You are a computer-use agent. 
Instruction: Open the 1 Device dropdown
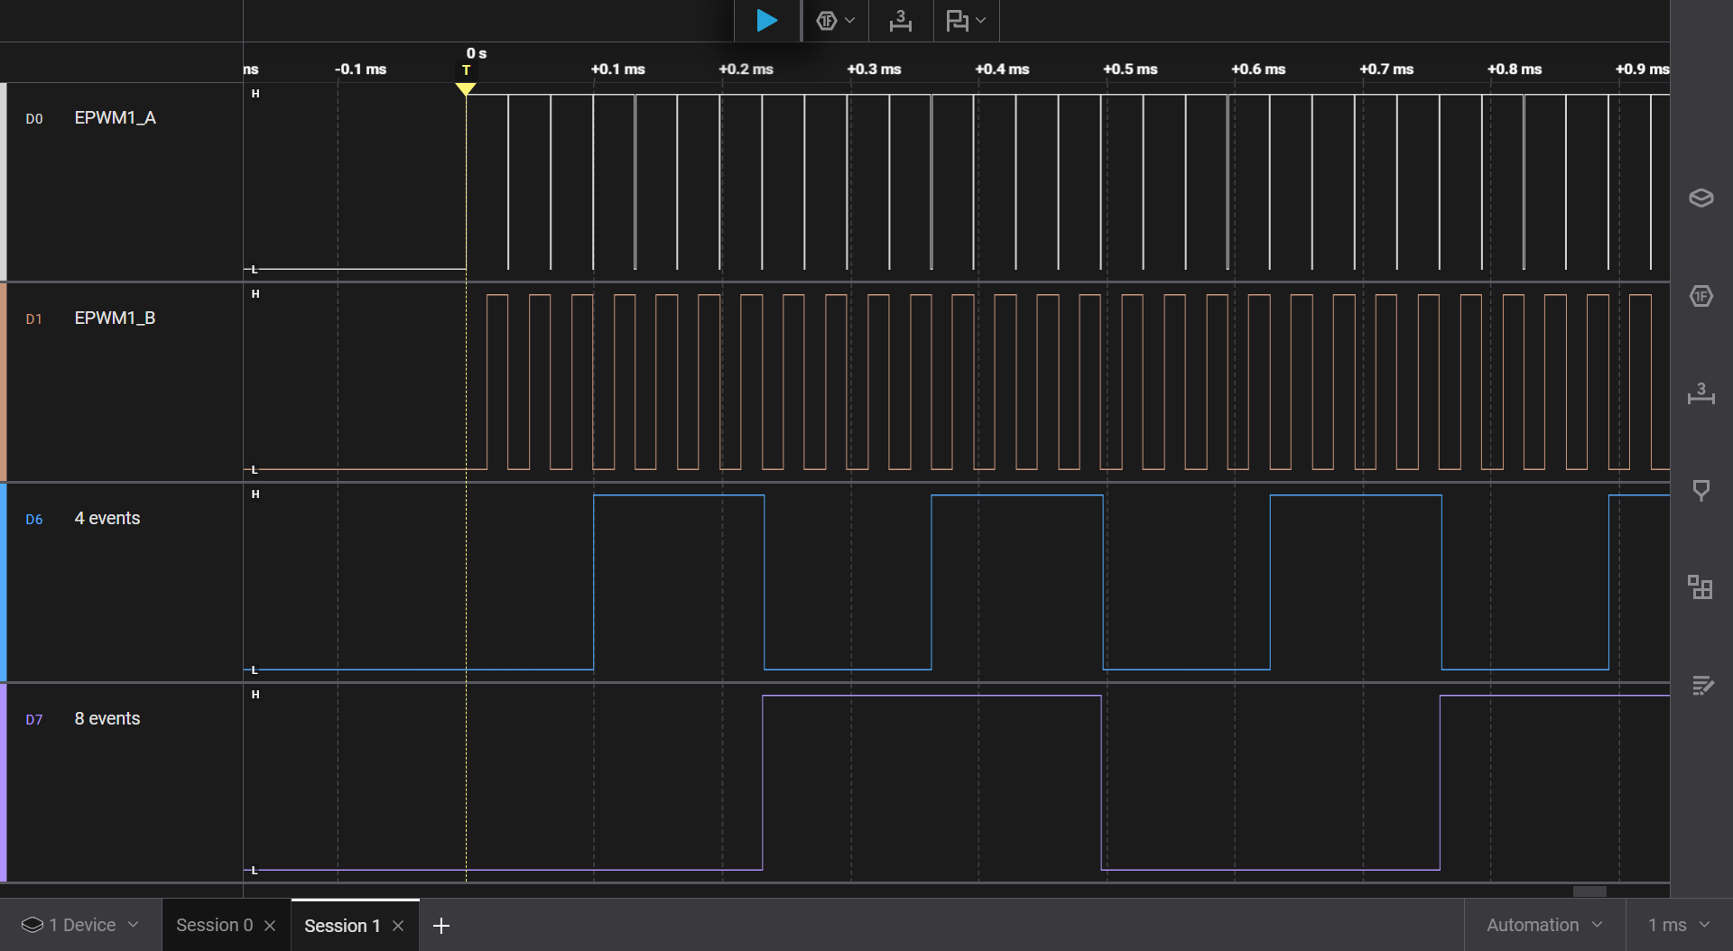click(81, 925)
